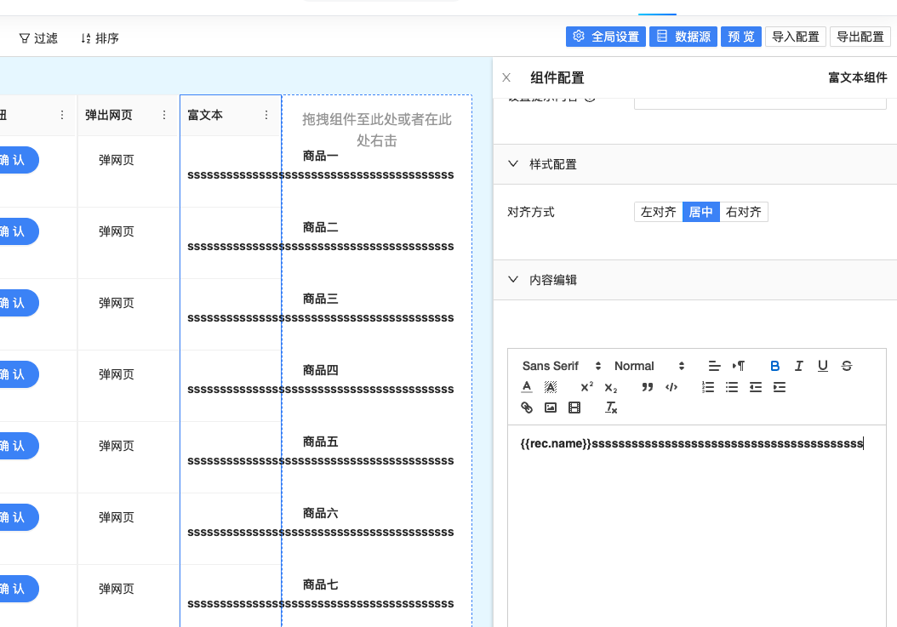Click the 预览 preview button
Image resolution: width=897 pixels, height=627 pixels.
[740, 36]
